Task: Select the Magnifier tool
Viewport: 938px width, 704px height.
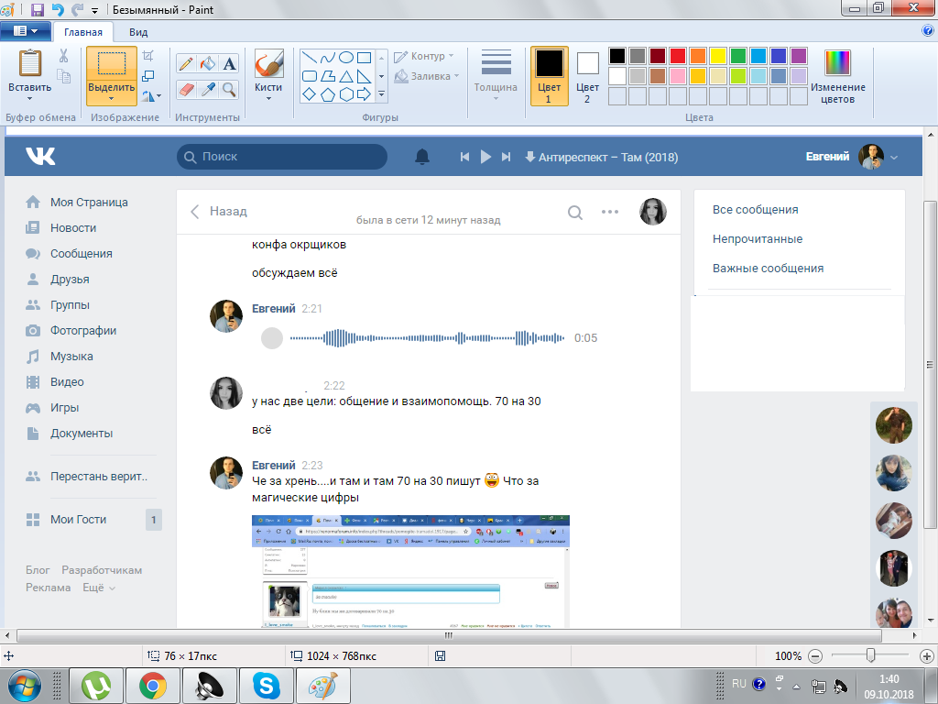Action: [229, 89]
